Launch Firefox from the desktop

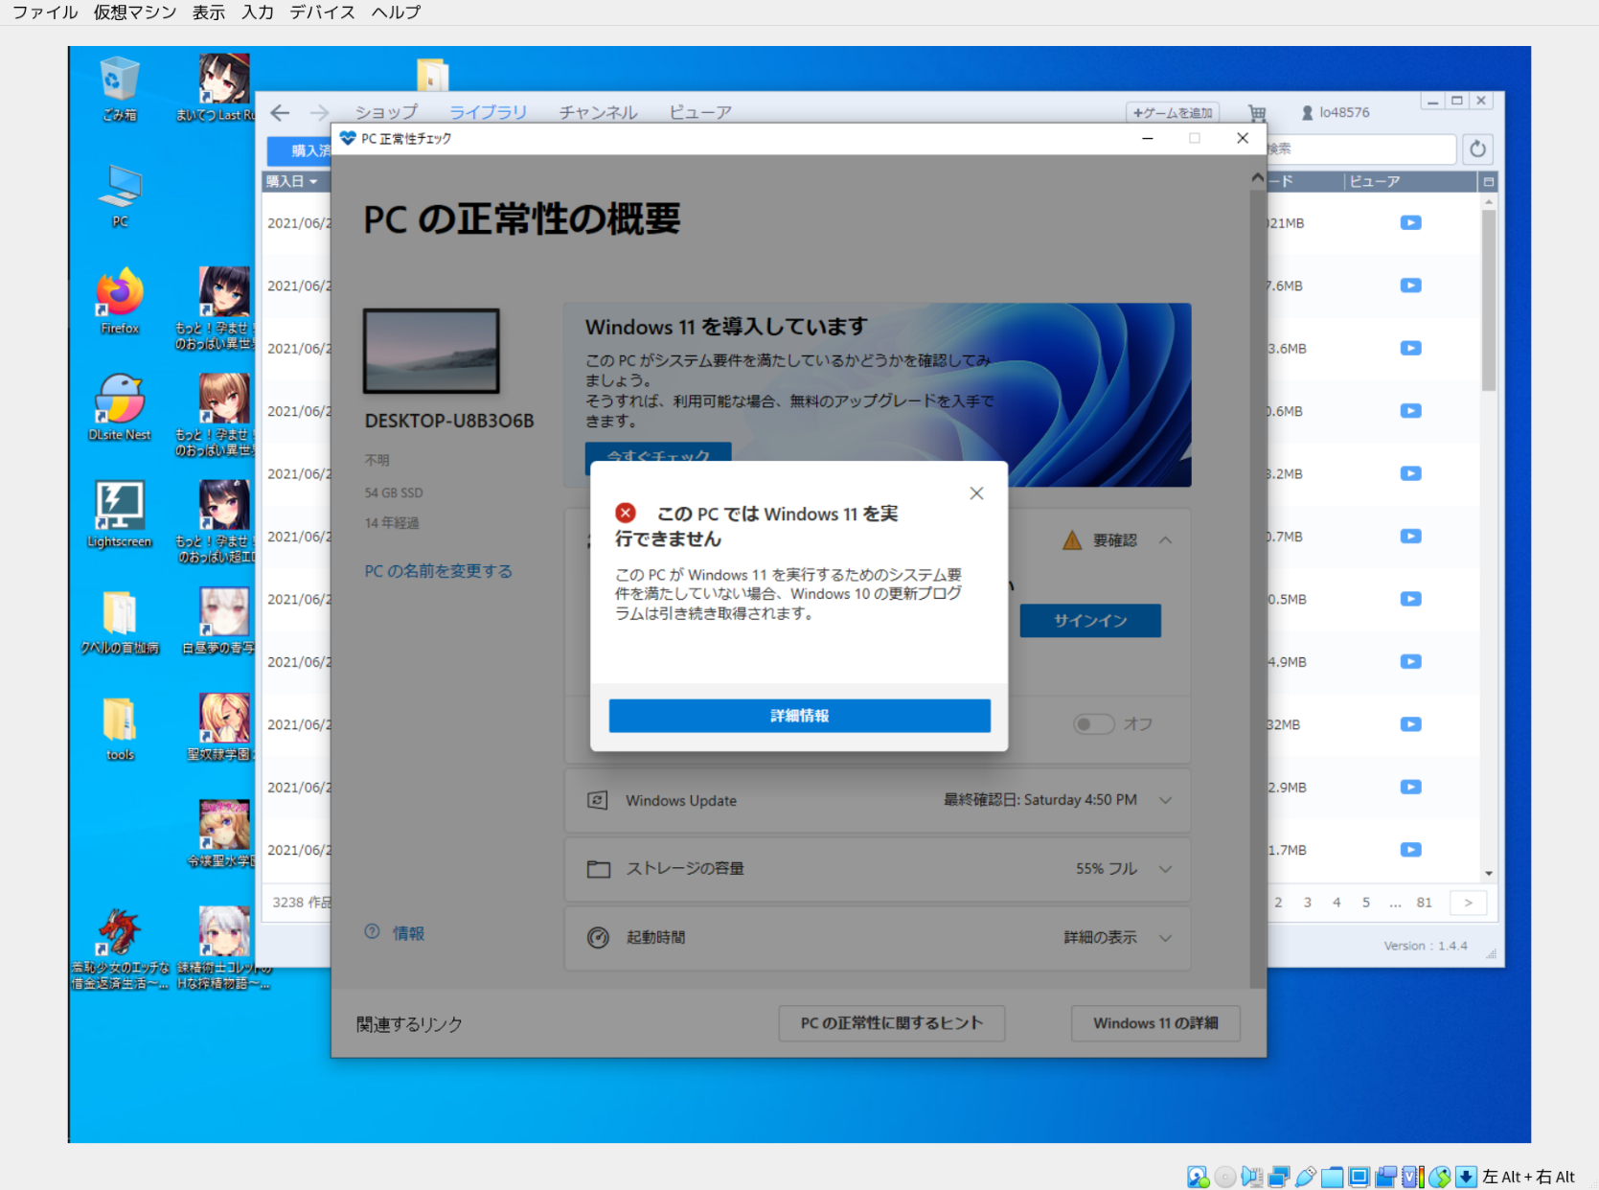pos(119,301)
